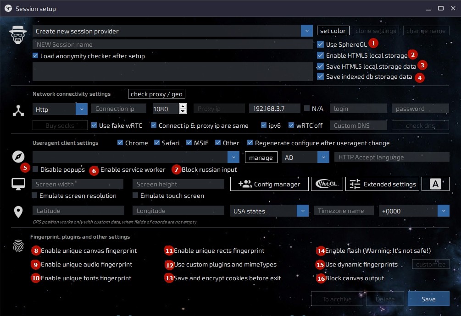Click the GPS location pin icon
Screen dimensions: 461x316
pos(18,212)
